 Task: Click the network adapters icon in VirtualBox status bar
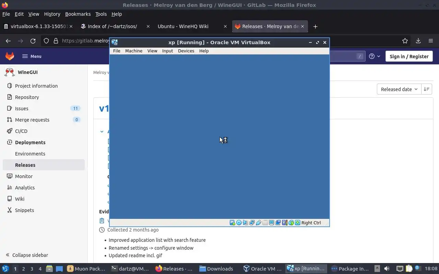[x=252, y=223]
